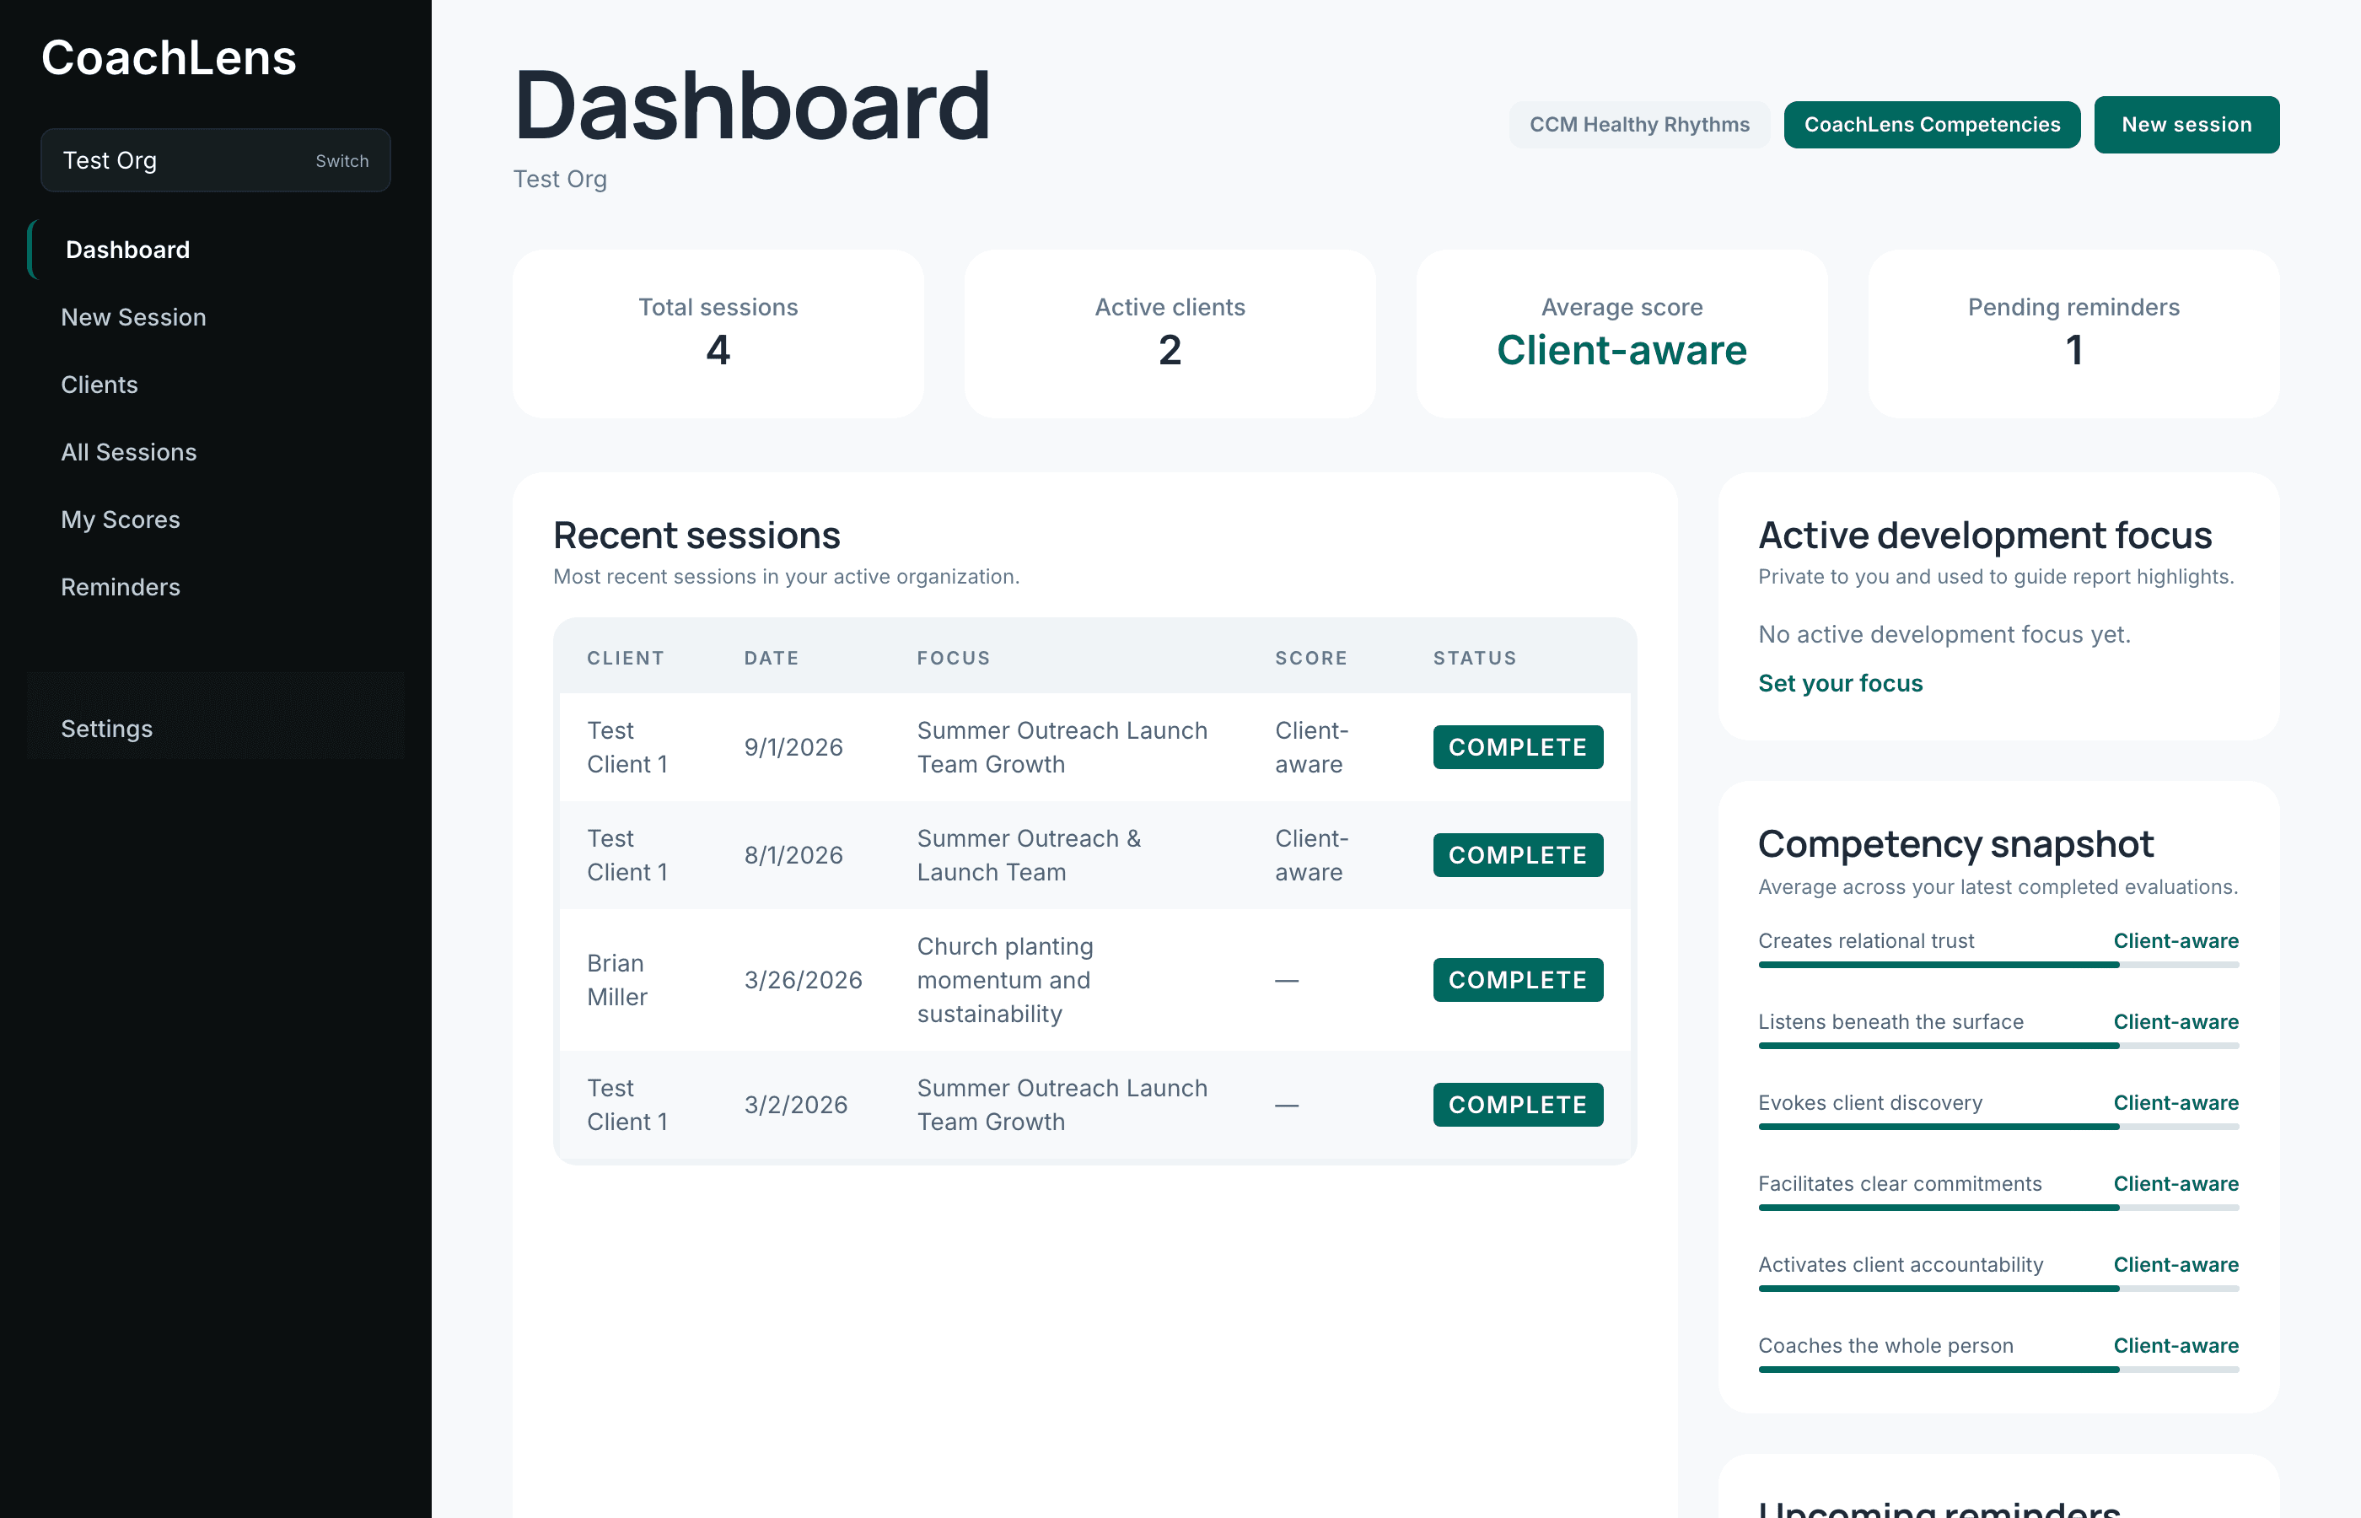The width and height of the screenshot is (2361, 1518).
Task: Click Summer Outreach Launch Team Growth in 9/1/2026 row
Action: point(1062,747)
